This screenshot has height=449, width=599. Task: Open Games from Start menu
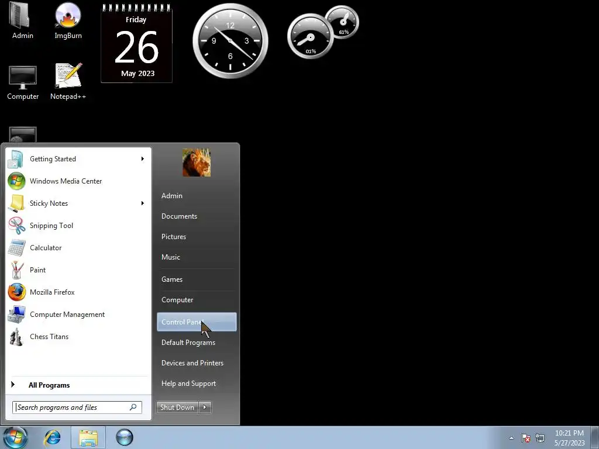pyautogui.click(x=172, y=279)
